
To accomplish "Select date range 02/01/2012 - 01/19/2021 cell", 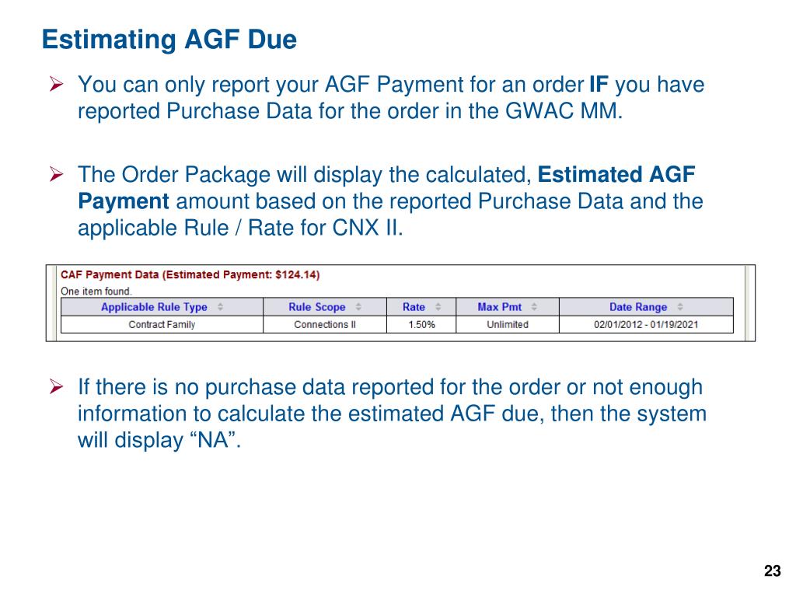I will [646, 324].
